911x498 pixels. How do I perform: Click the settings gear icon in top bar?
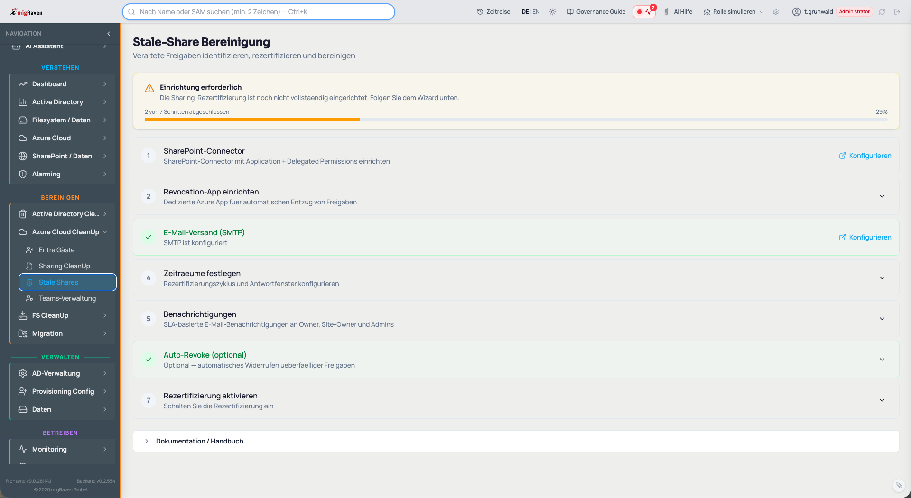pos(776,12)
